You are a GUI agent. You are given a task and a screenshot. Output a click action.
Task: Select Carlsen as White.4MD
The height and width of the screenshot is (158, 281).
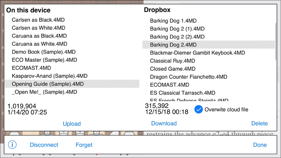pos(72,28)
